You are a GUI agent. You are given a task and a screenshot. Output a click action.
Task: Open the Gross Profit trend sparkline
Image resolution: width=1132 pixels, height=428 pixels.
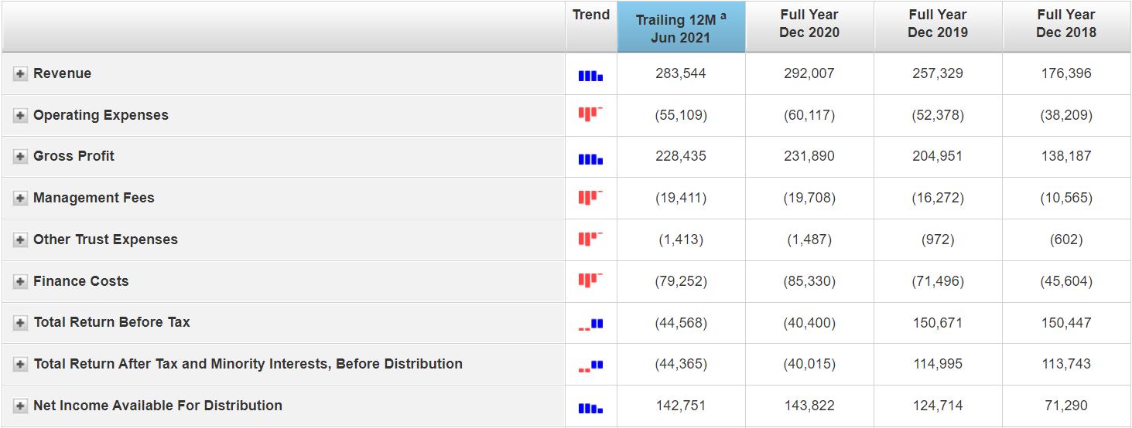590,158
